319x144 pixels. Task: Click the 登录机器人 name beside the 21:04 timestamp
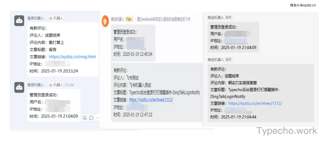tap(36, 85)
